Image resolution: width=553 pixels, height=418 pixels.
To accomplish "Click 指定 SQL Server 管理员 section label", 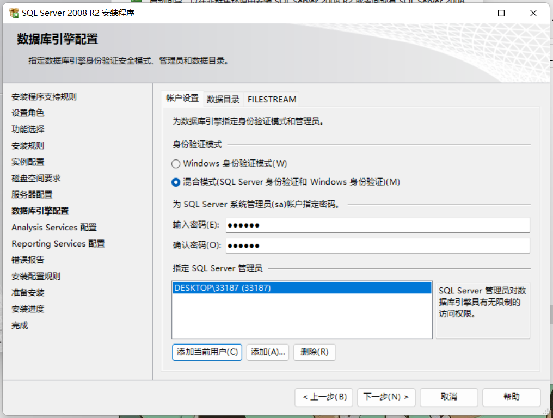I will pos(217,268).
